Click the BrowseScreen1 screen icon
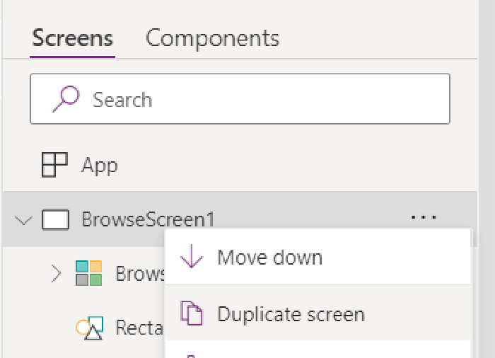 point(55,220)
